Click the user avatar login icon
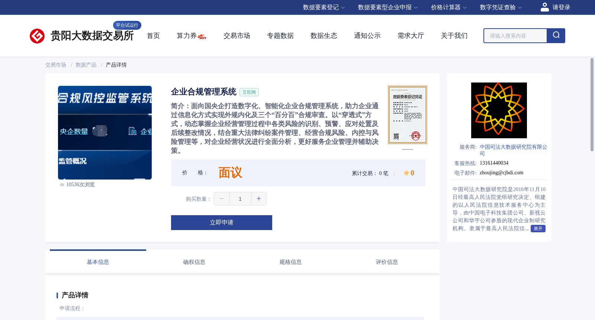Screen dimensions: 595x320 coord(545,7)
